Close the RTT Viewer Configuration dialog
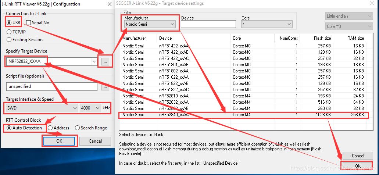 109,4
